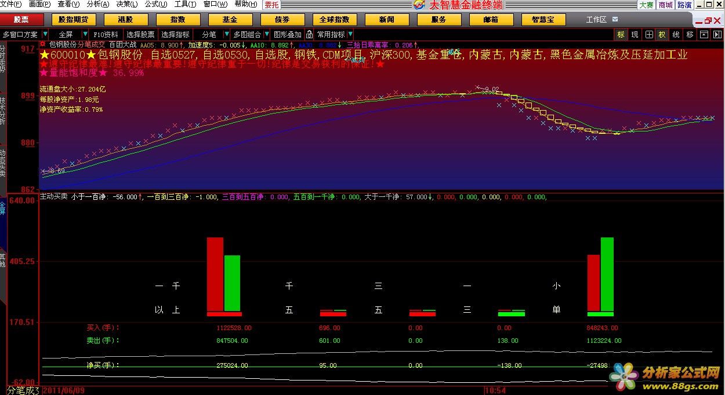The height and width of the screenshot is (395, 725).
Task: Switch to the 其他 side tab
Action: pyautogui.click(x=3, y=260)
